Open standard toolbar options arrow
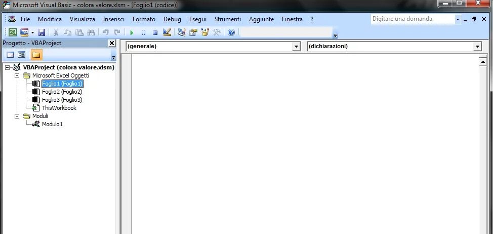493x234 pixels. pyautogui.click(x=336, y=35)
